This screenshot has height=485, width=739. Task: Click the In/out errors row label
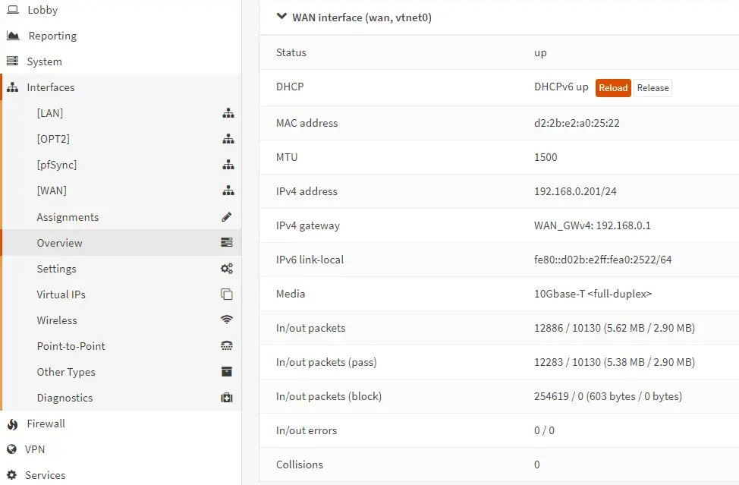click(x=307, y=430)
